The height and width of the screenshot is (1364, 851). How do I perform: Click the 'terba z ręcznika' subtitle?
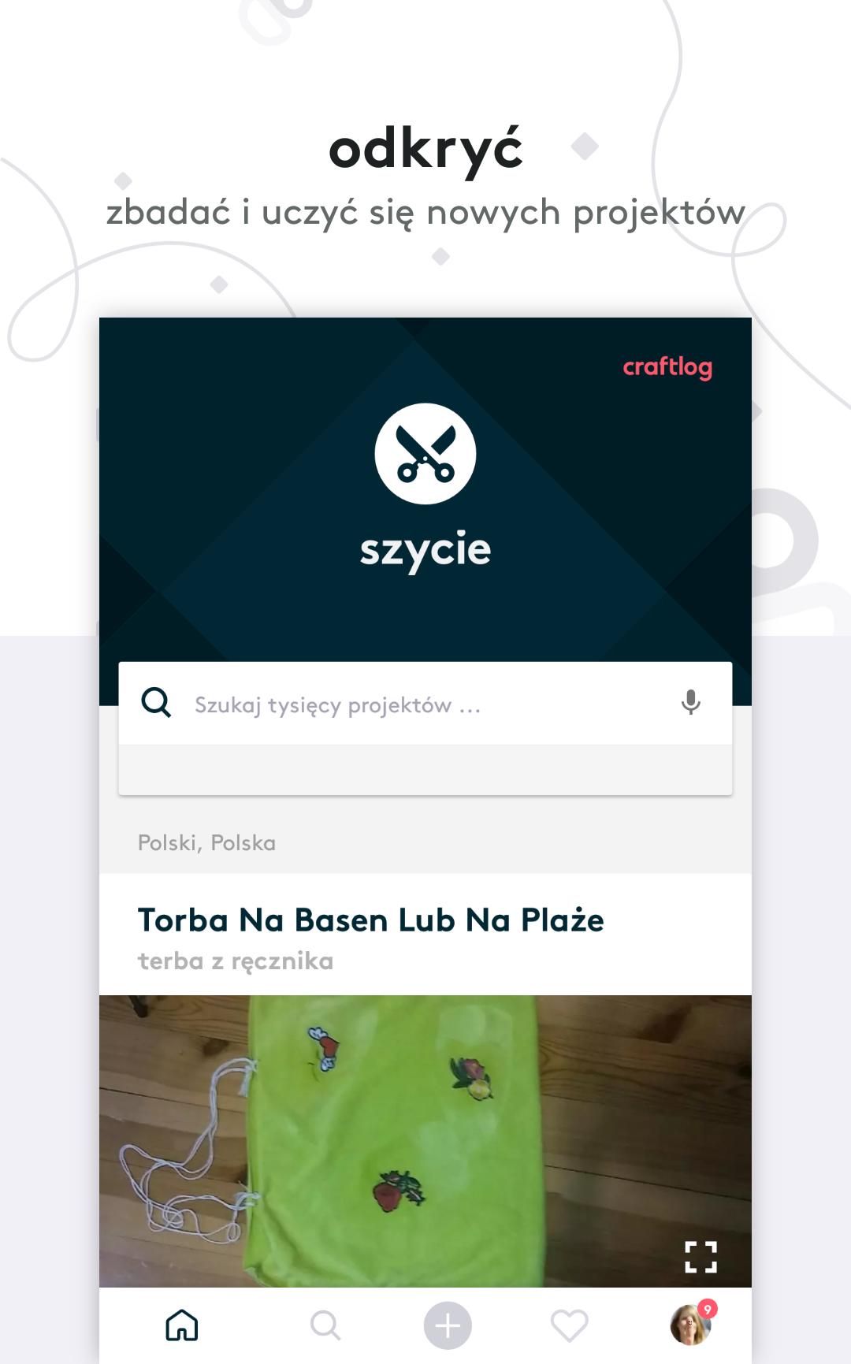click(x=236, y=961)
